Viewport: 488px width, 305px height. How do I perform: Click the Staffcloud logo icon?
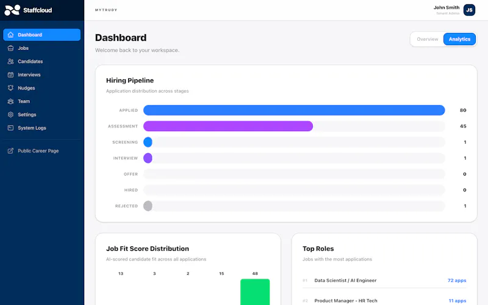point(12,10)
